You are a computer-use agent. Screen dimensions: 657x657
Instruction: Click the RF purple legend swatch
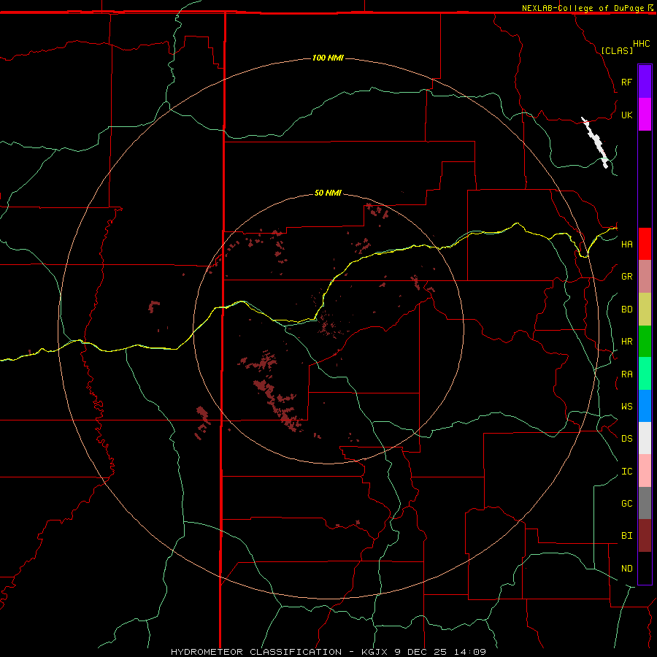click(x=645, y=82)
